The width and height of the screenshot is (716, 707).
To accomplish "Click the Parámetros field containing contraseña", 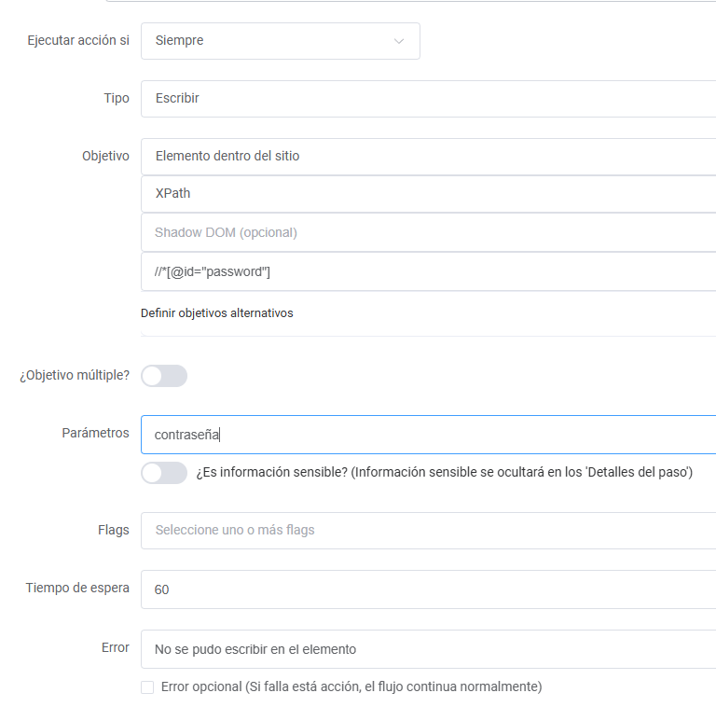I will click(428, 435).
